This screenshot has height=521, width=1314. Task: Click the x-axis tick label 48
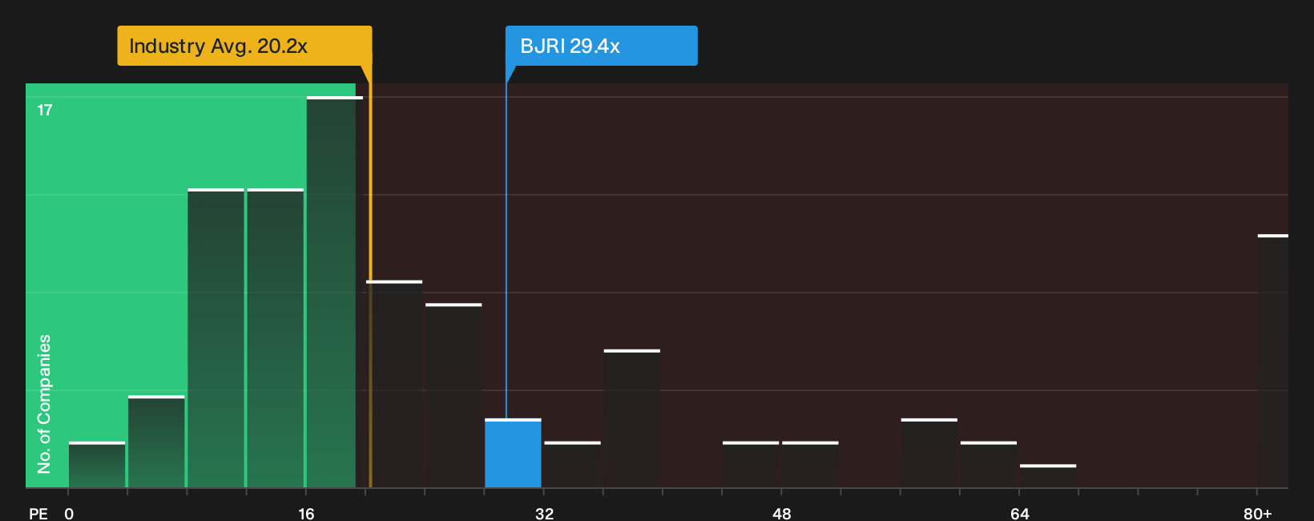pos(782,514)
